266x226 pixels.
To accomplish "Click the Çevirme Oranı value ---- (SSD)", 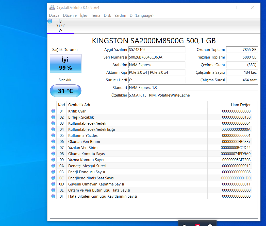I will click(242, 65).
